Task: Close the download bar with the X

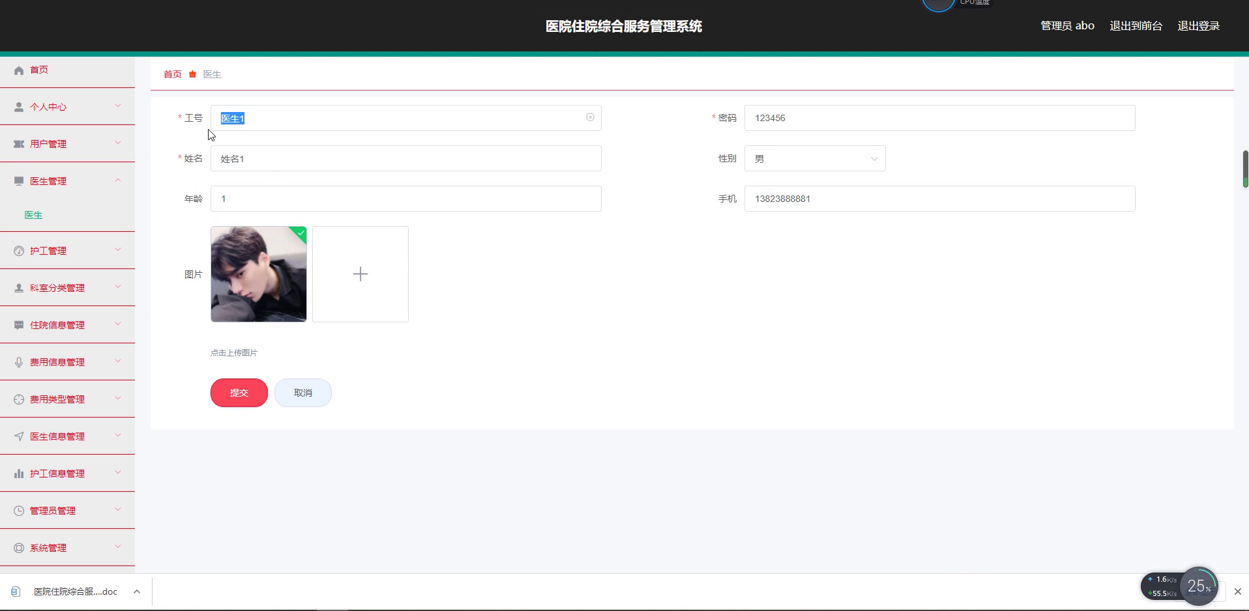Action: tap(1237, 591)
